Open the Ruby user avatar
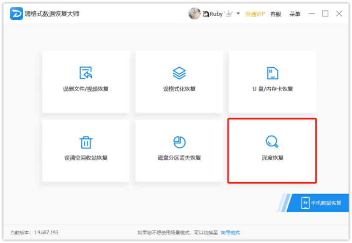This screenshot has width=352, height=243. 194,14
